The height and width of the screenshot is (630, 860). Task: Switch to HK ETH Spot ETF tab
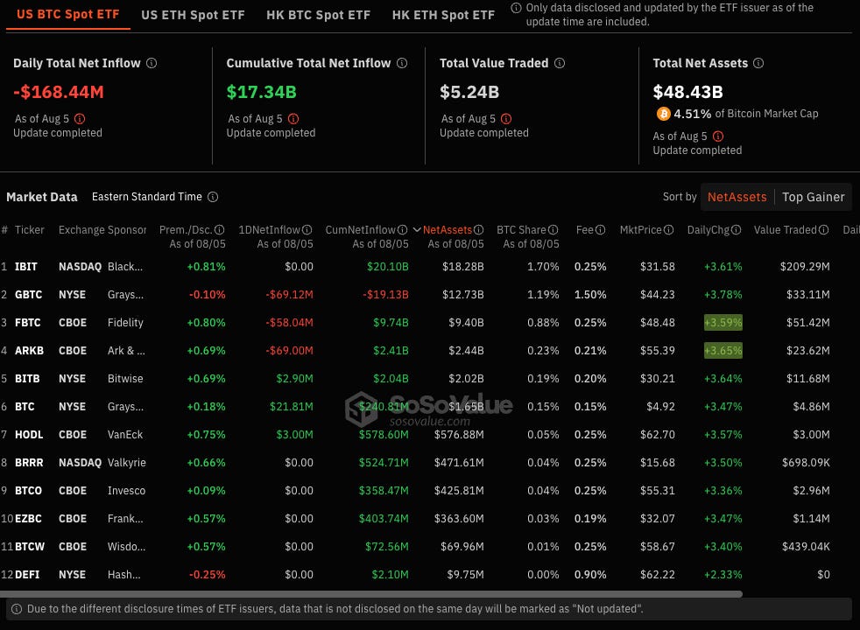click(444, 15)
